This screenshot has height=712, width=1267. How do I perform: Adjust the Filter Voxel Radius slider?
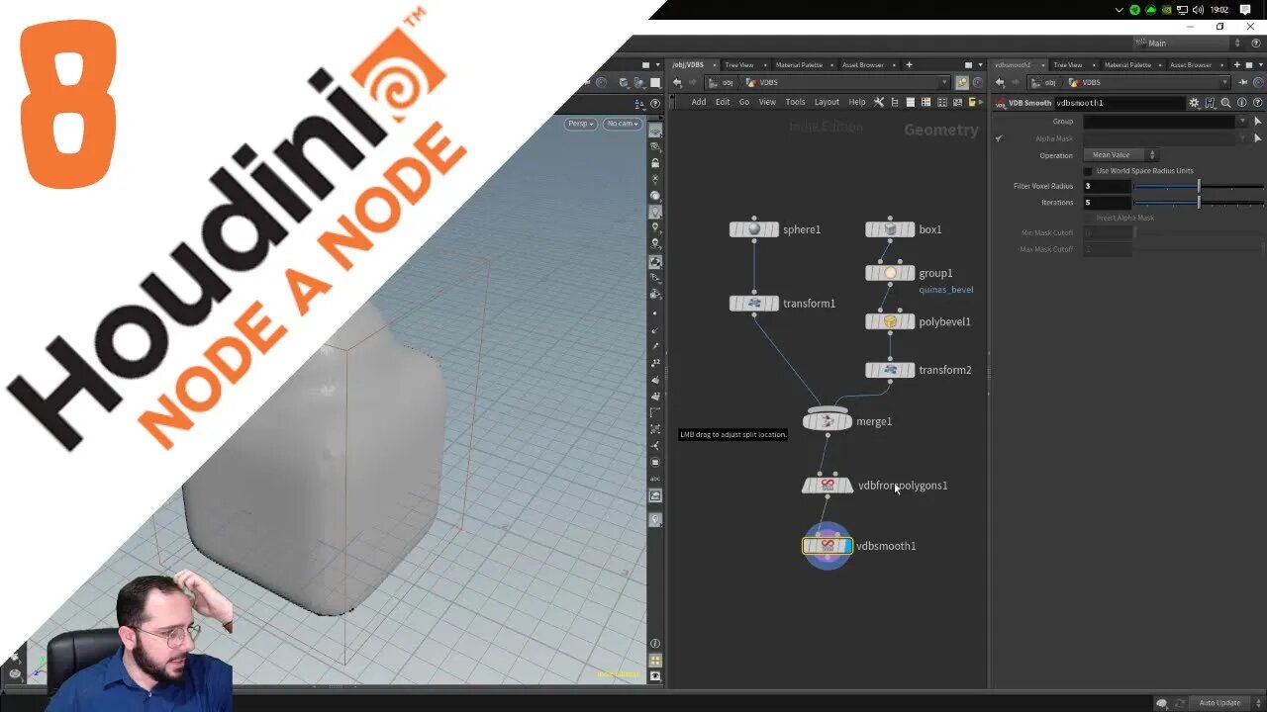pyautogui.click(x=1199, y=186)
